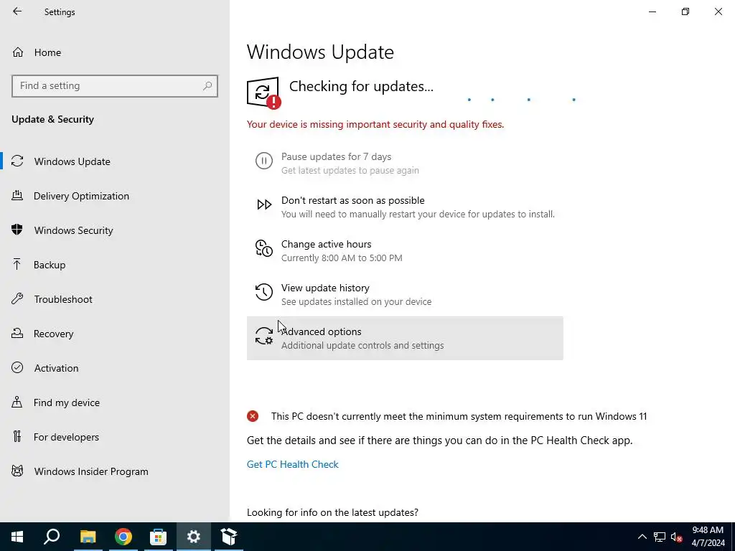Click the fast-forward restart icon
The height and width of the screenshot is (551, 735).
(264, 204)
